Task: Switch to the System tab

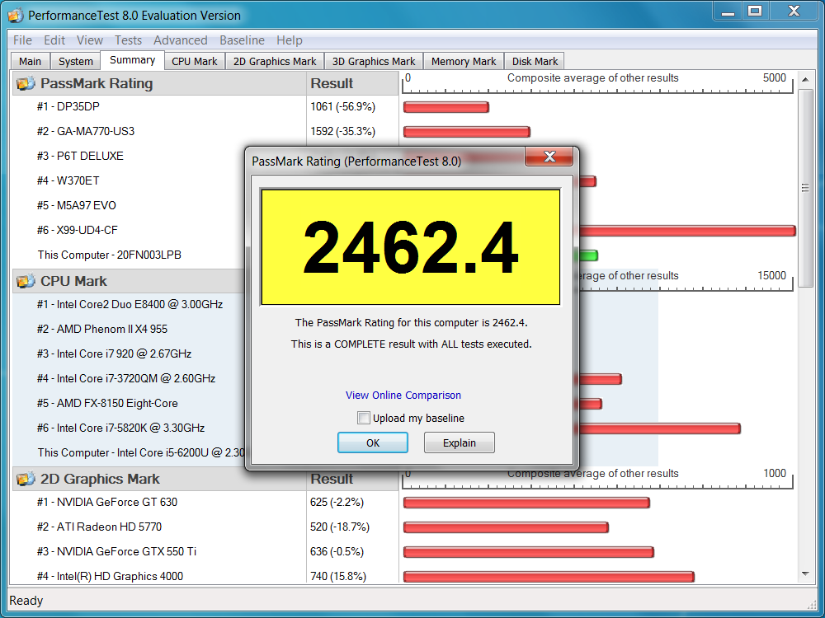Action: 75,62
